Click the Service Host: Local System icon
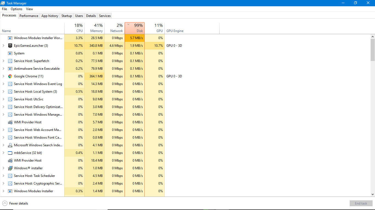 point(10,92)
